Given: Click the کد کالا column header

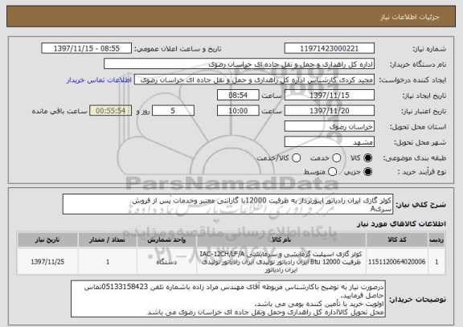Looking at the screenshot, I should coord(397,240).
